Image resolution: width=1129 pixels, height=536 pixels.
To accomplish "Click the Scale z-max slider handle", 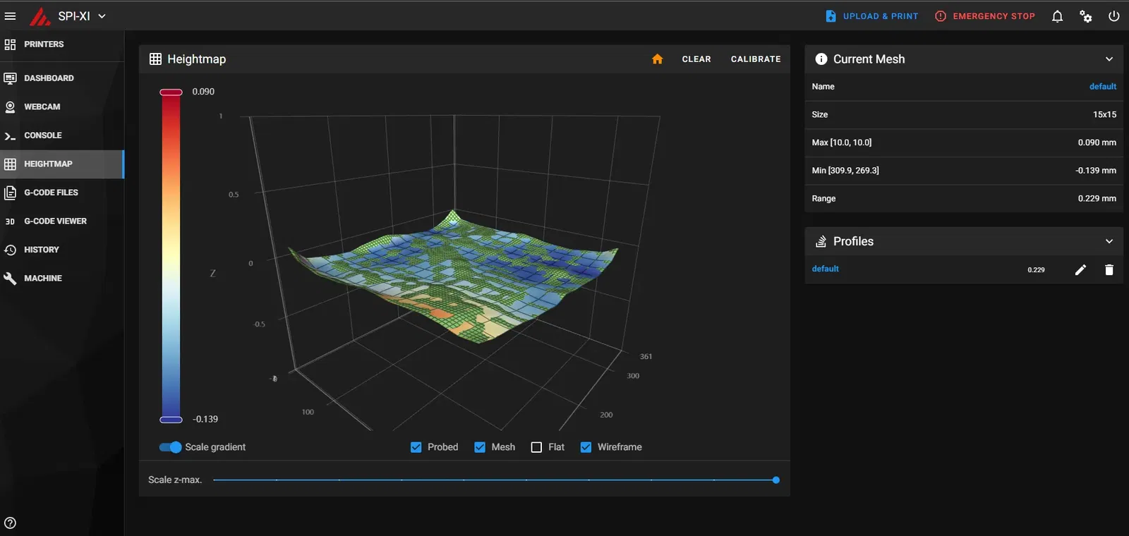I will (x=775, y=480).
